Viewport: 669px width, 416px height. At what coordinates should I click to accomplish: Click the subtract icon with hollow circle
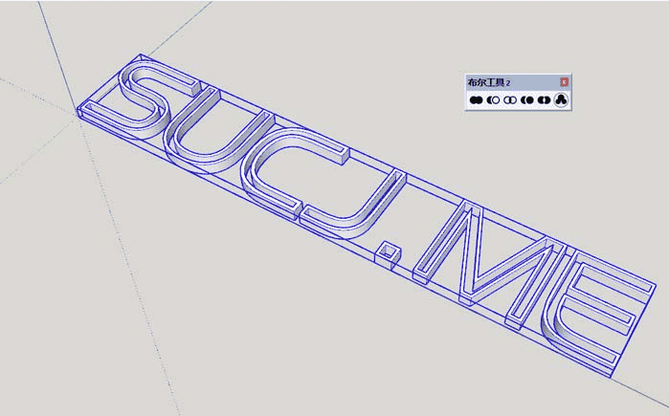[x=493, y=99]
